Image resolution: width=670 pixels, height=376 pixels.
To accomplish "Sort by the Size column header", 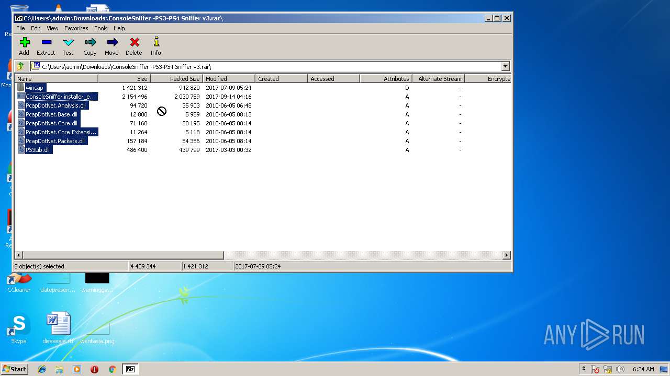I will pos(125,79).
